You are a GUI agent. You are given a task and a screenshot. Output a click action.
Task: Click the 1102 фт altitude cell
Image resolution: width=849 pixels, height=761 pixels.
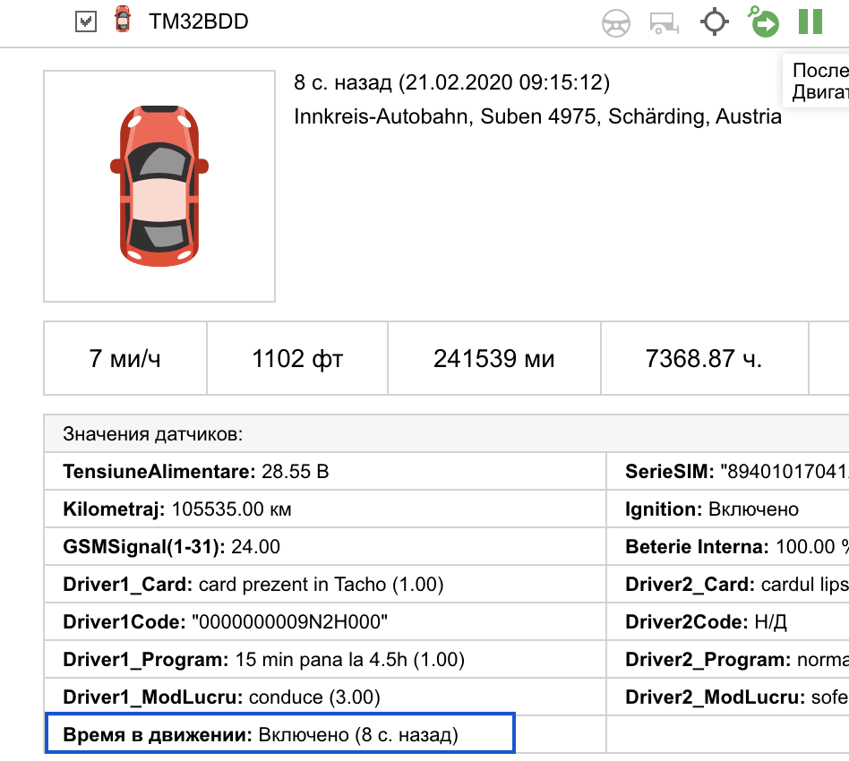tap(297, 359)
